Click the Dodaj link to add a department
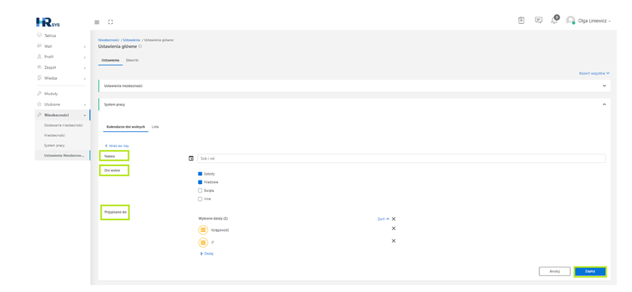Image resolution: width=632 pixels, height=292 pixels. click(x=207, y=254)
